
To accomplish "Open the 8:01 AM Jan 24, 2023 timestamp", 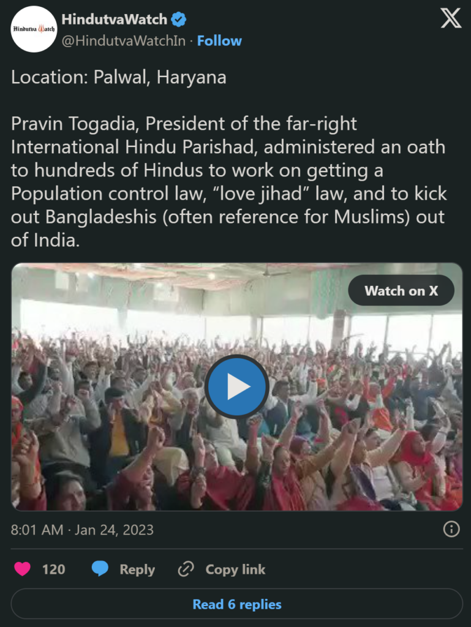I will [82, 530].
